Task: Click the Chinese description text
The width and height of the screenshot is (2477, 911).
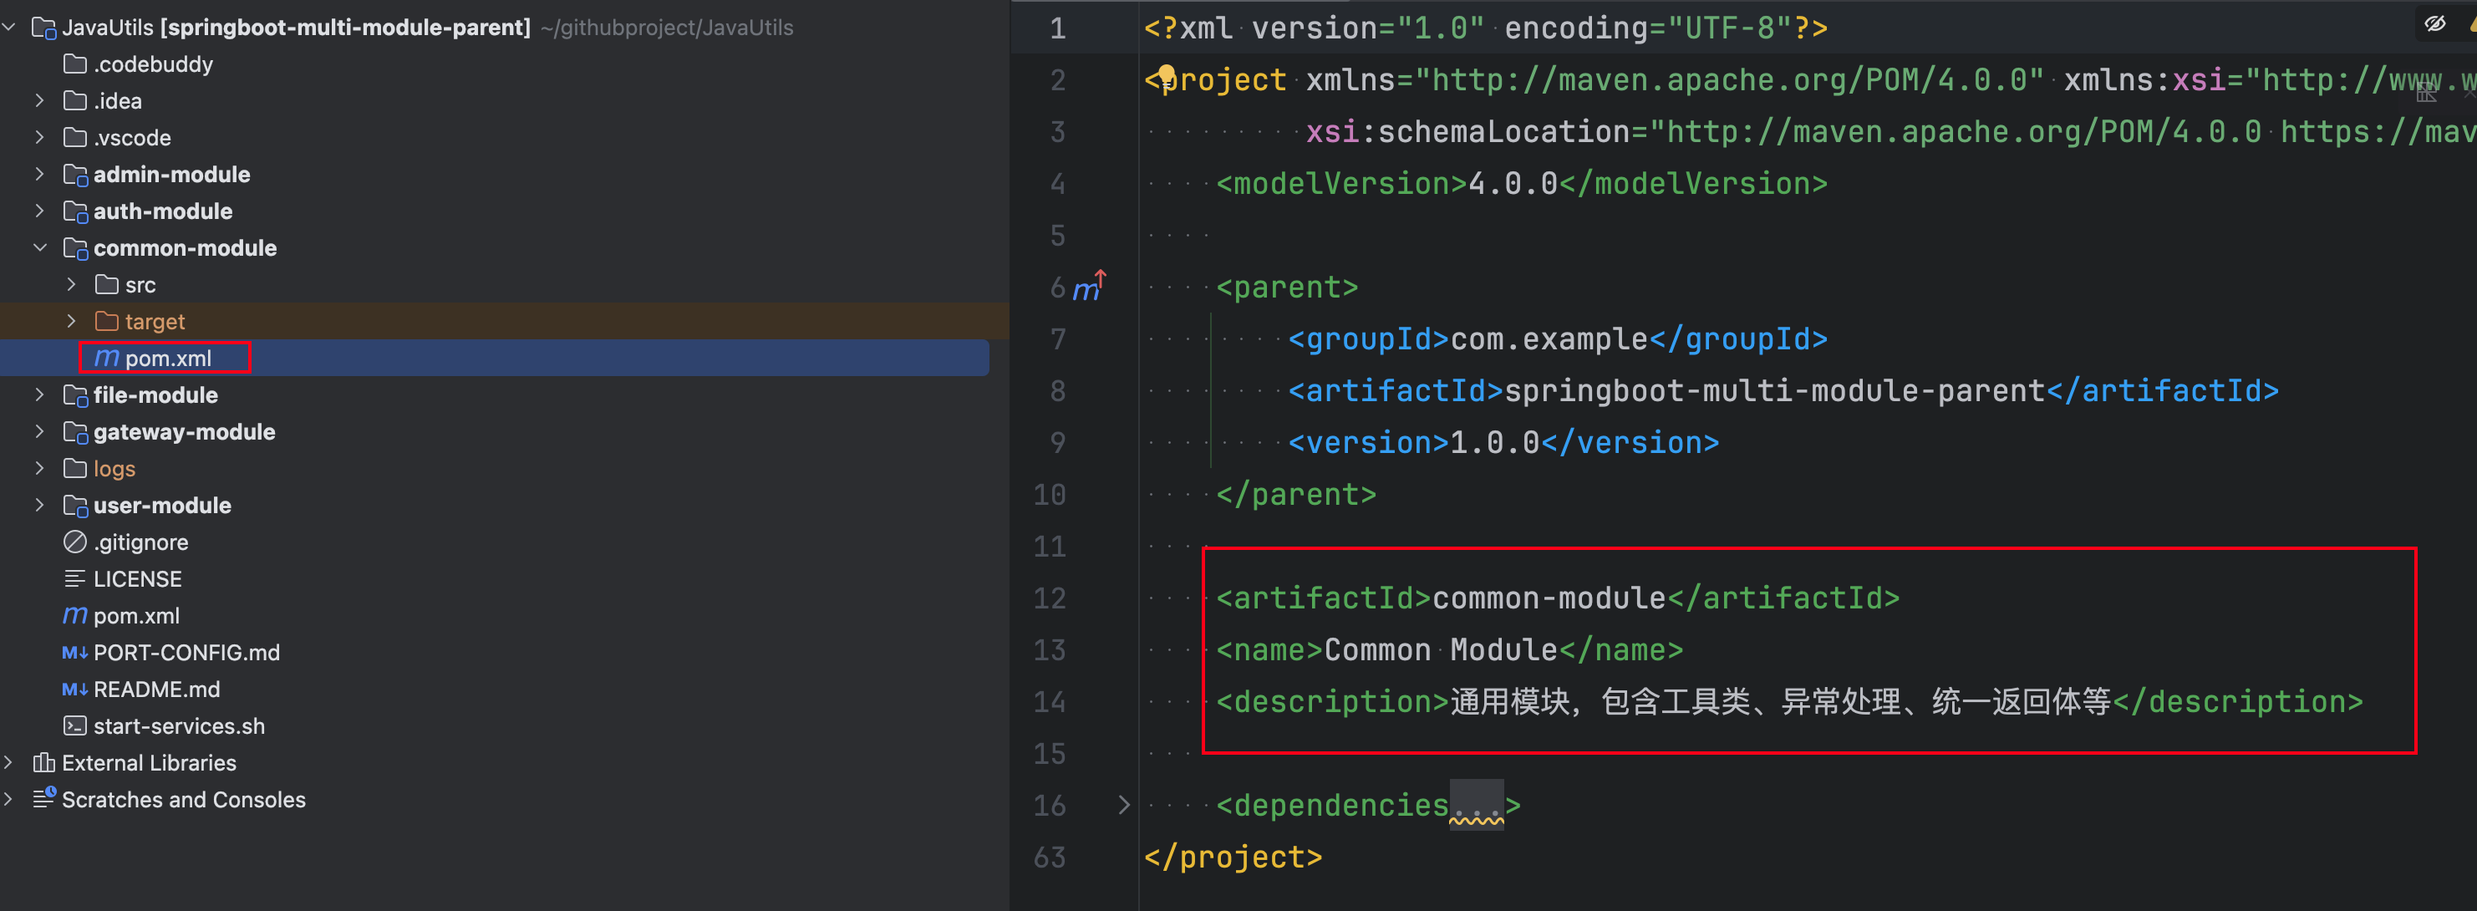Action: tap(1781, 701)
